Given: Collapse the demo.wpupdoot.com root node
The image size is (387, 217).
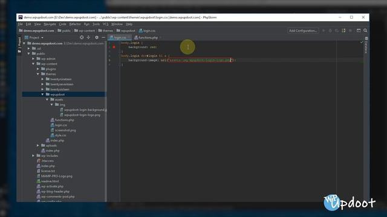Looking at the screenshot, I should [24, 43].
